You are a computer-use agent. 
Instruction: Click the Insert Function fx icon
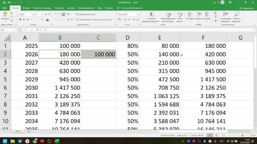pyautogui.click(x=37, y=30)
